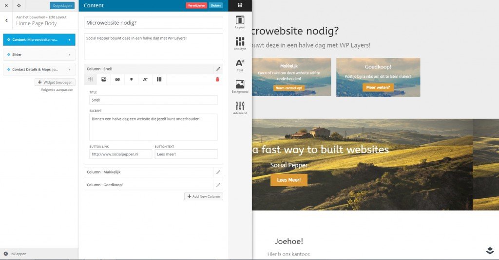This screenshot has width=499, height=260.
Task: Click Layers icon at bottom right of preview
Action: [x=490, y=250]
